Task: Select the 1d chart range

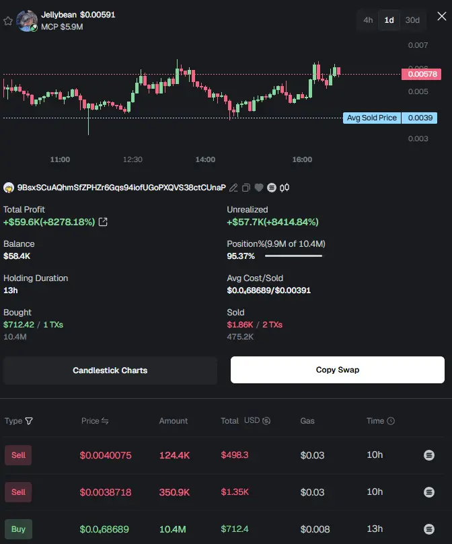Action: (x=389, y=20)
